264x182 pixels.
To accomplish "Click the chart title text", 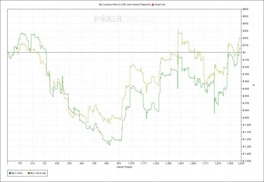I will 132,5.
